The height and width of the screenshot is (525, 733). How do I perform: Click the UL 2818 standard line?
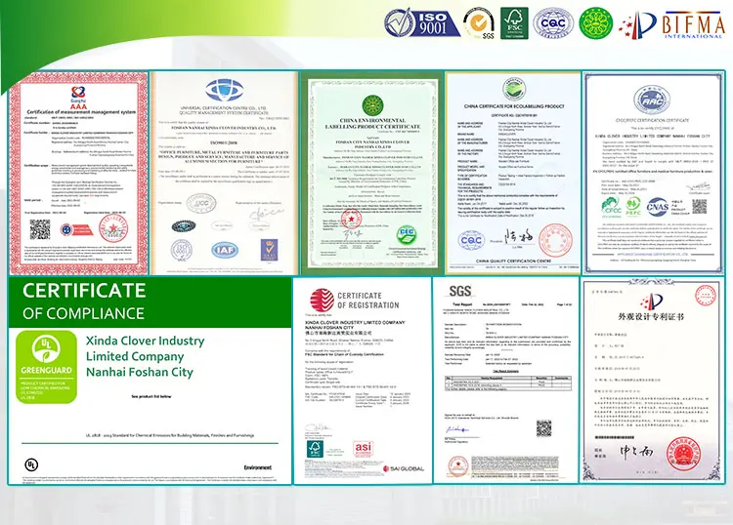coord(170,435)
